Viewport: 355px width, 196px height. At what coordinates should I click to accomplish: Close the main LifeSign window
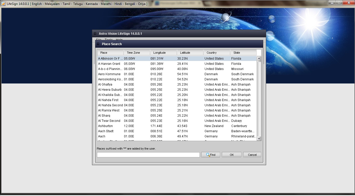click(x=348, y=3)
